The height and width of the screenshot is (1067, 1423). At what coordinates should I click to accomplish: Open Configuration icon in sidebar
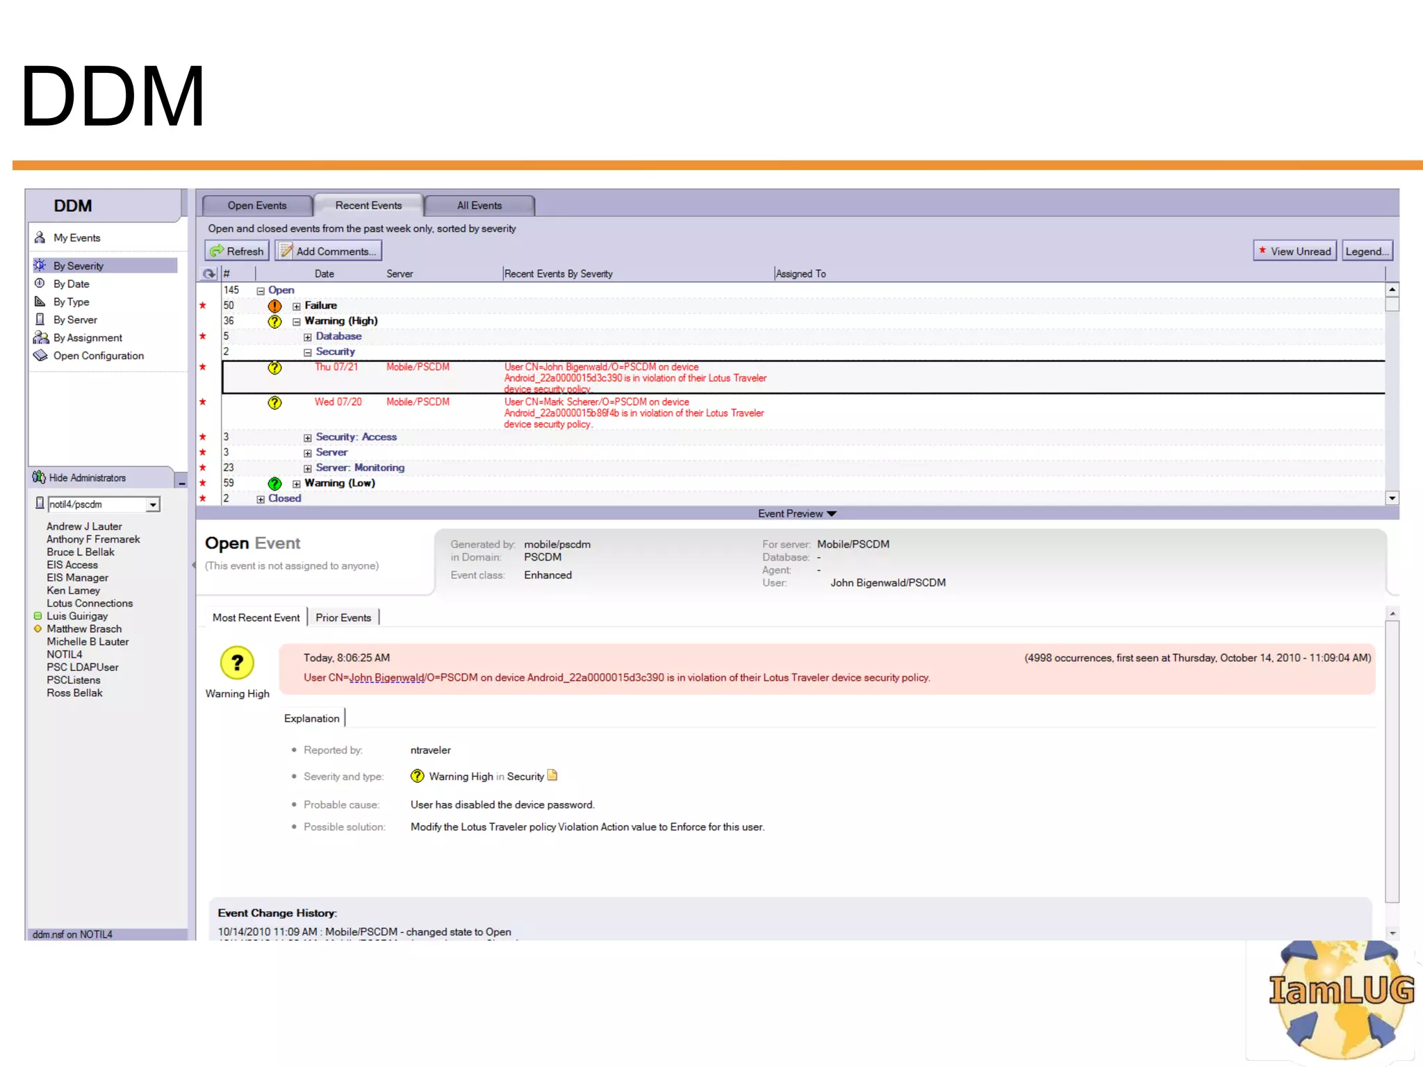tap(40, 356)
